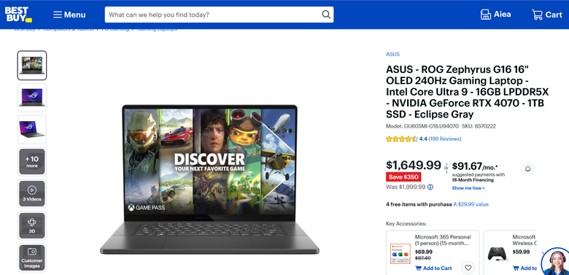Select the third angled laptop thumbnail
569x275 pixels.
point(32,130)
